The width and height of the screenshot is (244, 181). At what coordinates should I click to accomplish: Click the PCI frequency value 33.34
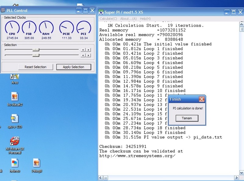pos(84,38)
